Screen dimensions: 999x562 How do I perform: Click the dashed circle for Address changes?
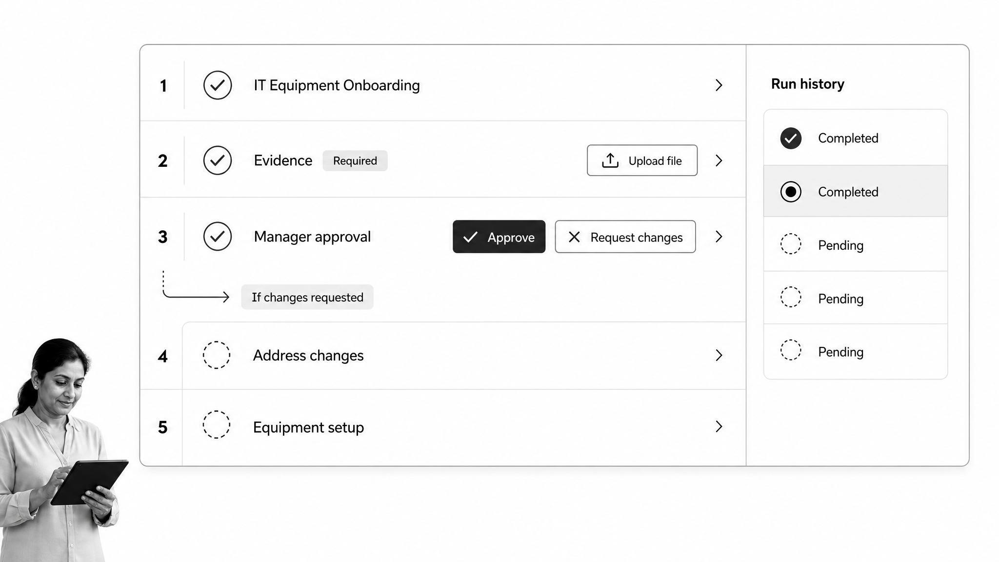(x=217, y=355)
